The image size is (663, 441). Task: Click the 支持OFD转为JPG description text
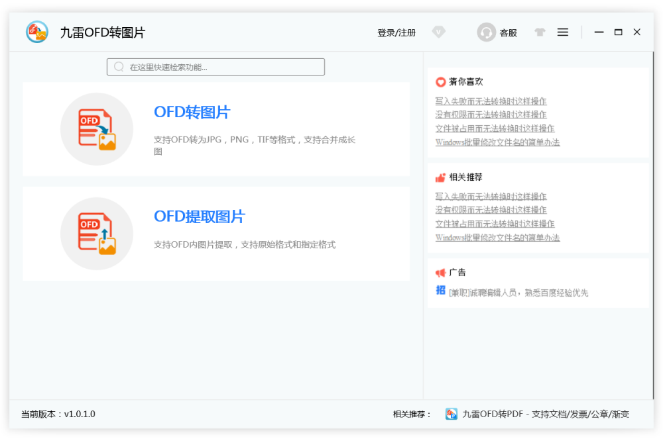pos(254,145)
